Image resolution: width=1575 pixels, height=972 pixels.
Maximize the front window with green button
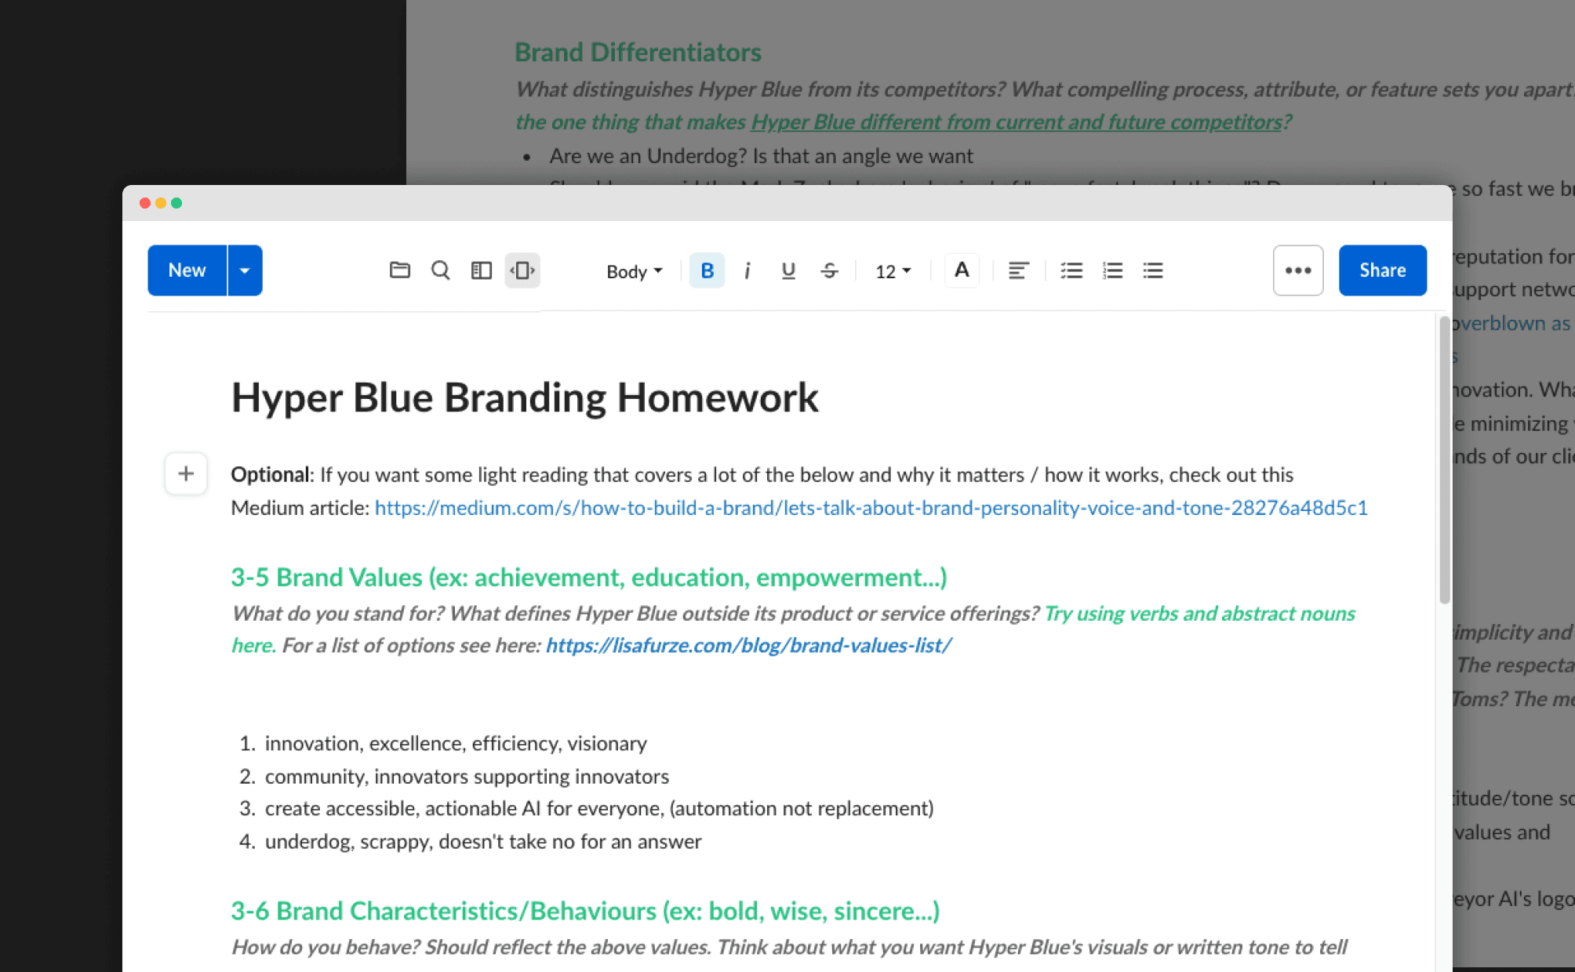coord(176,203)
